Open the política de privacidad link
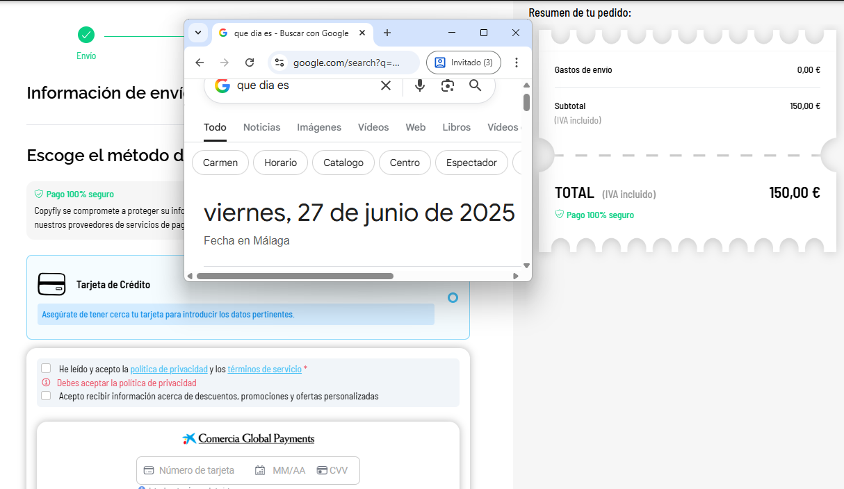 (x=169, y=370)
